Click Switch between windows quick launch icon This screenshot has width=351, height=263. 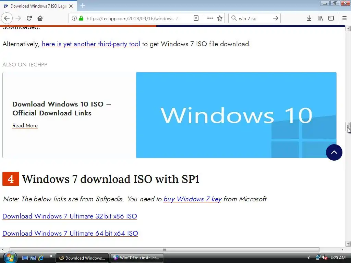point(33,258)
